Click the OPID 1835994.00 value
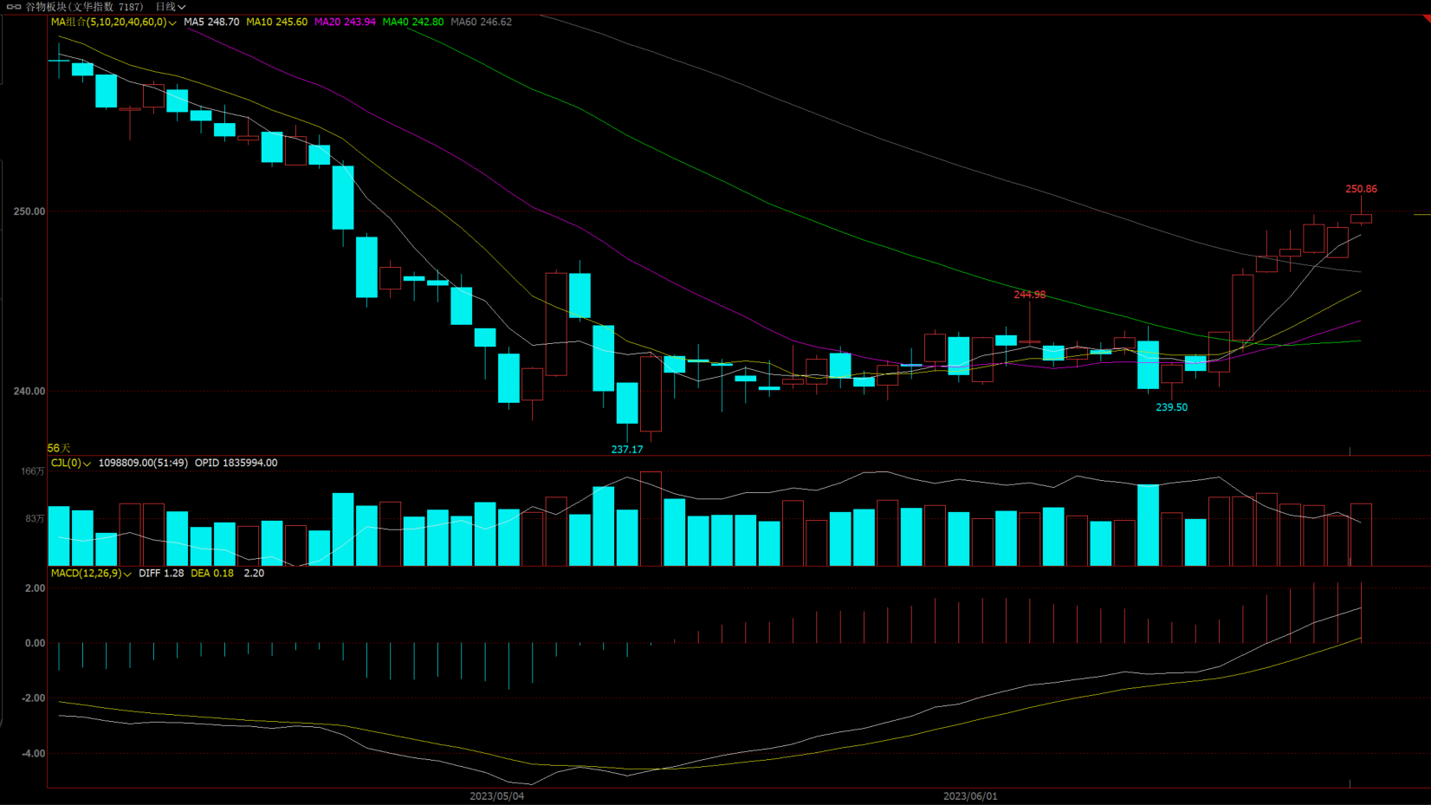Image resolution: width=1431 pixels, height=805 pixels. click(x=236, y=463)
